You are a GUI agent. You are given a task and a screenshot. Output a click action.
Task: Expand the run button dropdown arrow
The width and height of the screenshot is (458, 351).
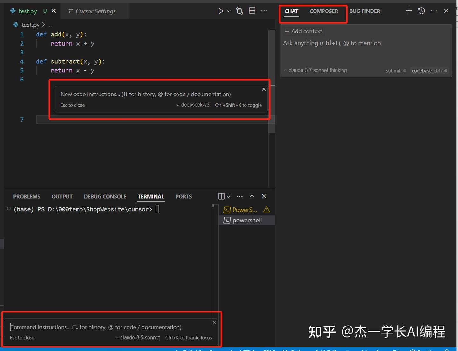(x=229, y=11)
